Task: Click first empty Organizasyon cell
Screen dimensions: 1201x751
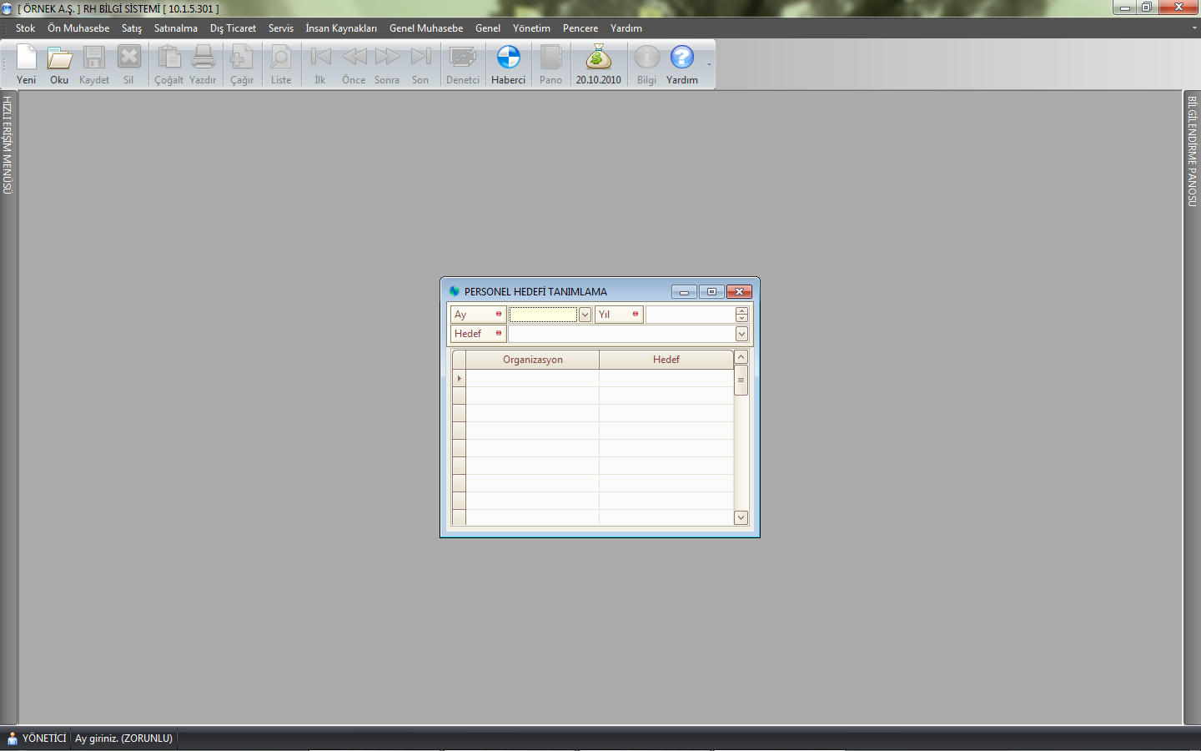Action: [532, 379]
